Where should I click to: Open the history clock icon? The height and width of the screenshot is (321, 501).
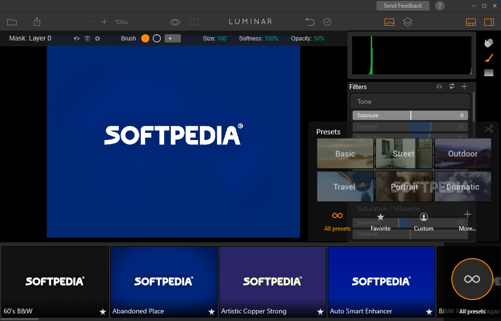point(327,22)
